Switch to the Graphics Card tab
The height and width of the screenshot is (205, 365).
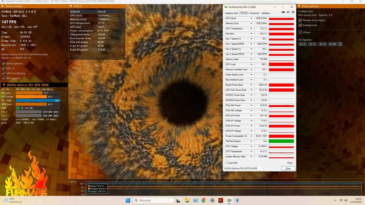tap(231, 13)
